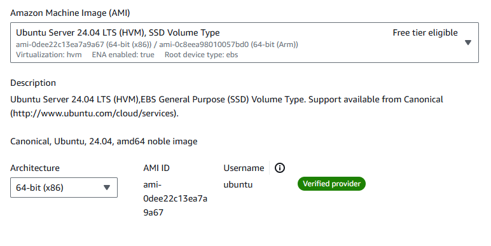
Task: Click the ubuntu.com/cloud/services URL
Action: pyautogui.click(x=94, y=113)
